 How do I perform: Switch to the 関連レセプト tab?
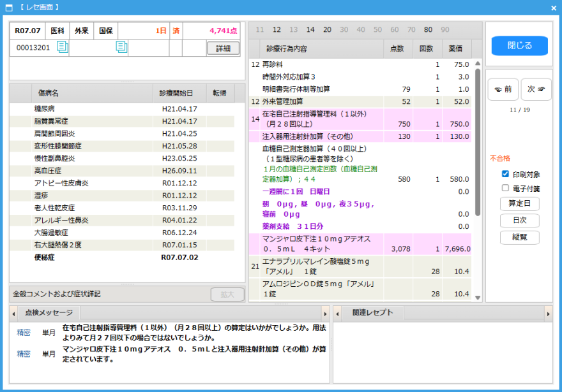(372, 313)
